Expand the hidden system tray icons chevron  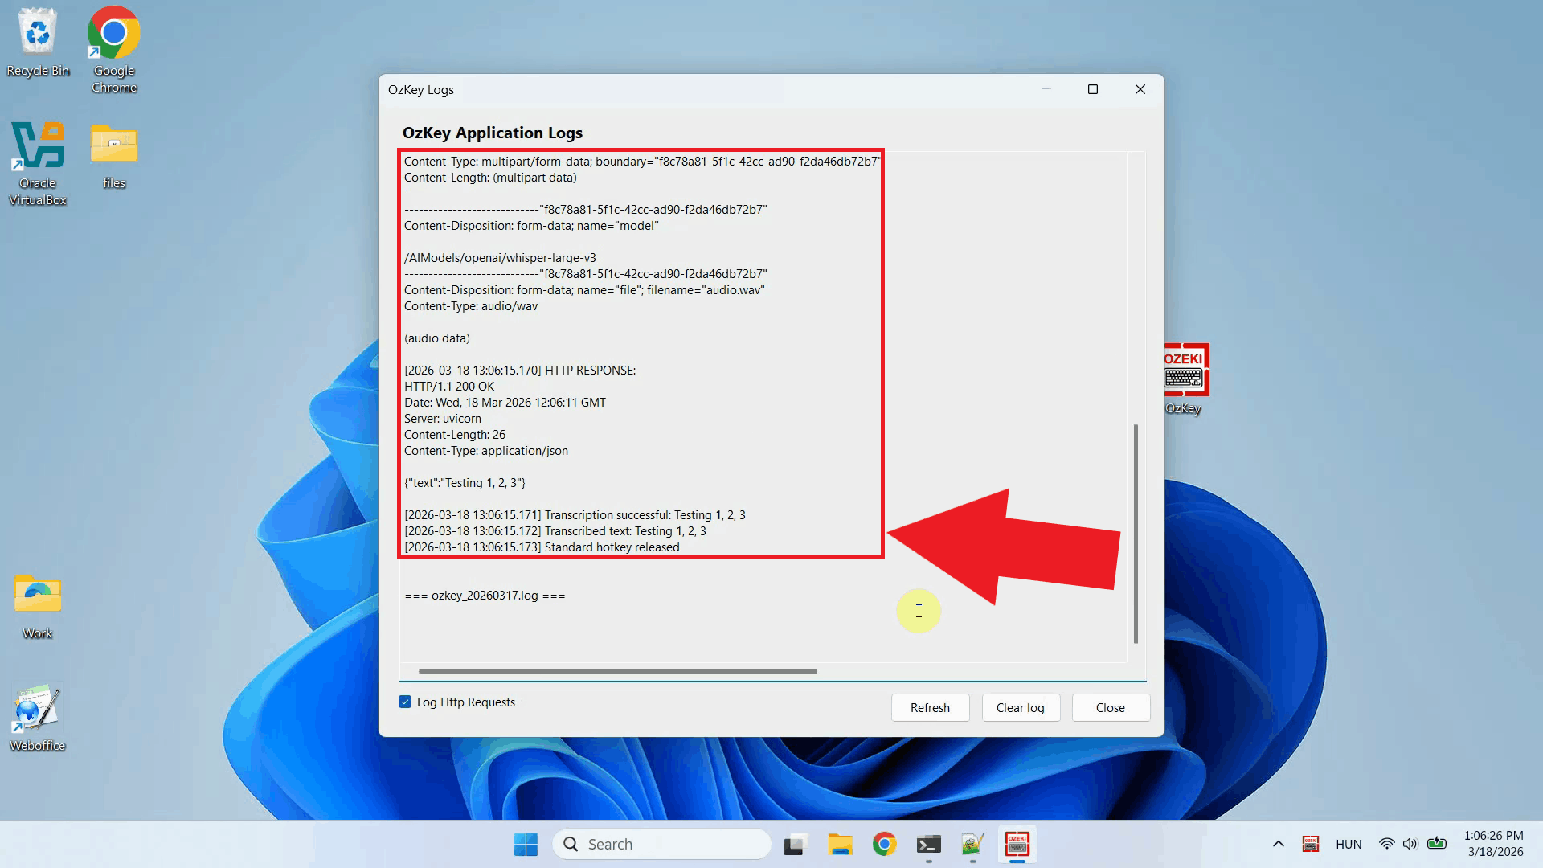point(1278,844)
